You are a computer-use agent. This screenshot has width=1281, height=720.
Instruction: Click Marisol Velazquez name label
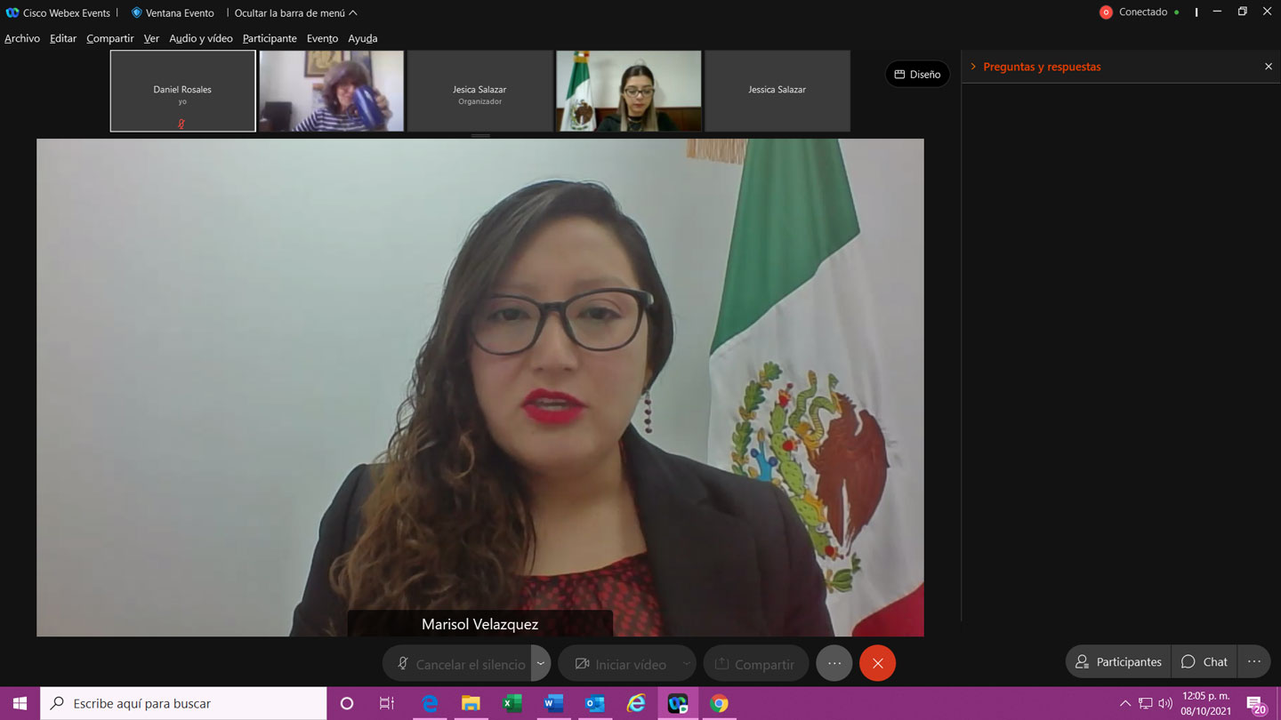pyautogui.click(x=479, y=624)
